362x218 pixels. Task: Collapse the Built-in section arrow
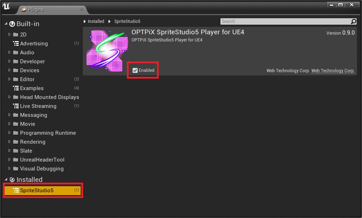(x=6, y=24)
